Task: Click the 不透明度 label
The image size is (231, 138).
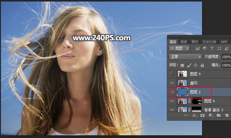Action: click(212, 57)
